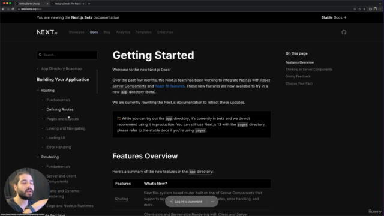Go to Stable Docs link

click(334, 17)
